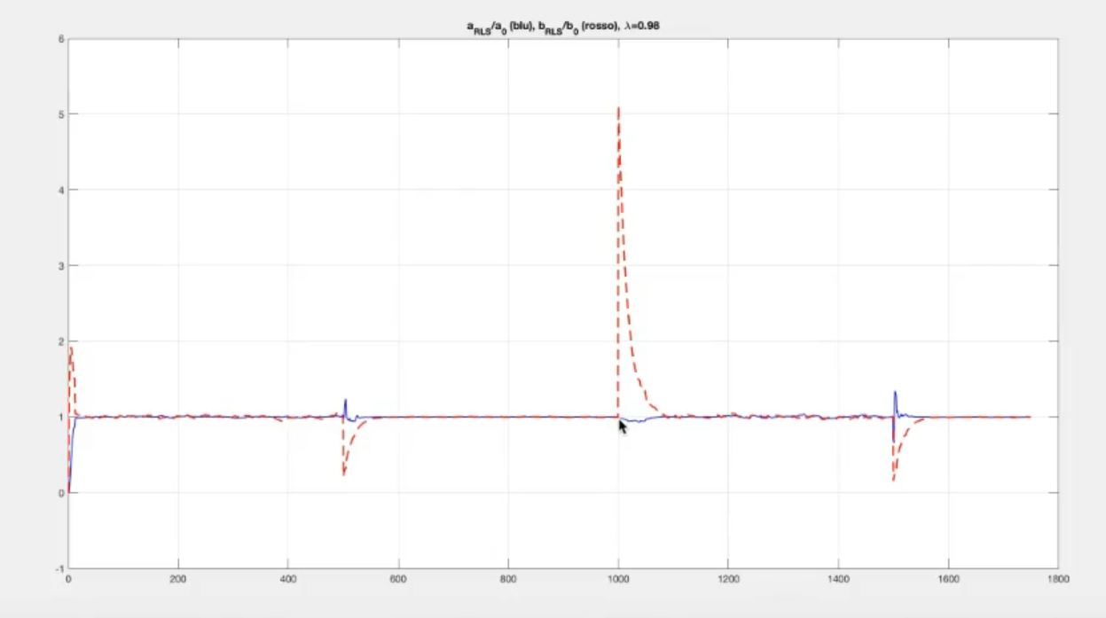Viewport: 1106px width, 618px height.
Task: Click the red dashed dip bottom near x=1500
Action: 893,479
